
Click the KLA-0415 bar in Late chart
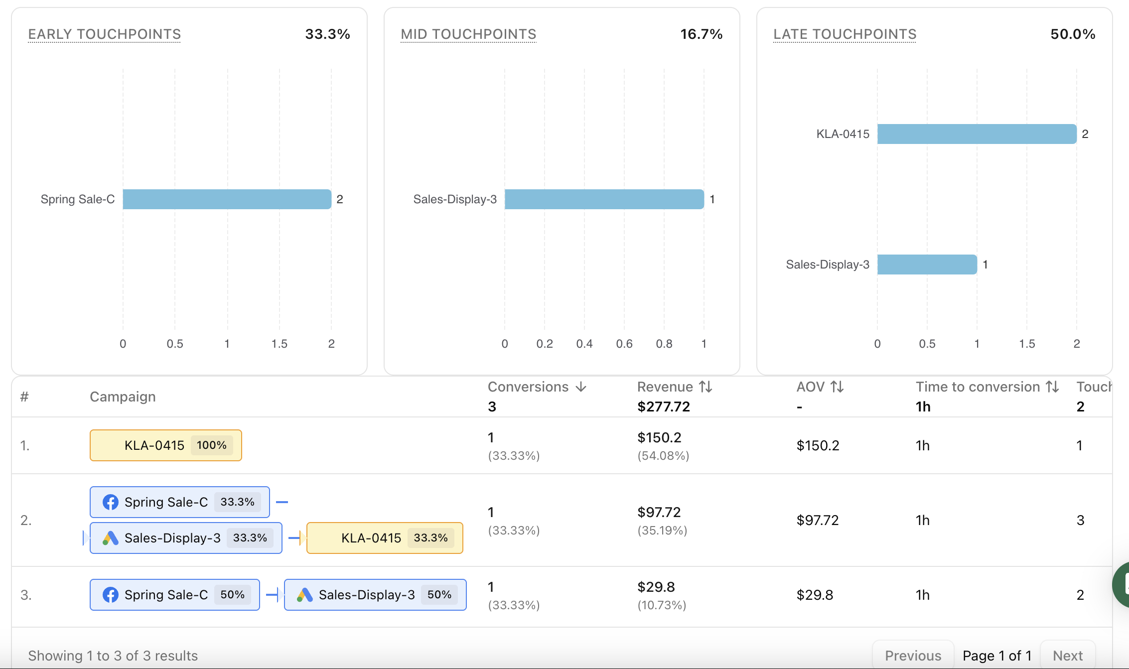pos(977,134)
